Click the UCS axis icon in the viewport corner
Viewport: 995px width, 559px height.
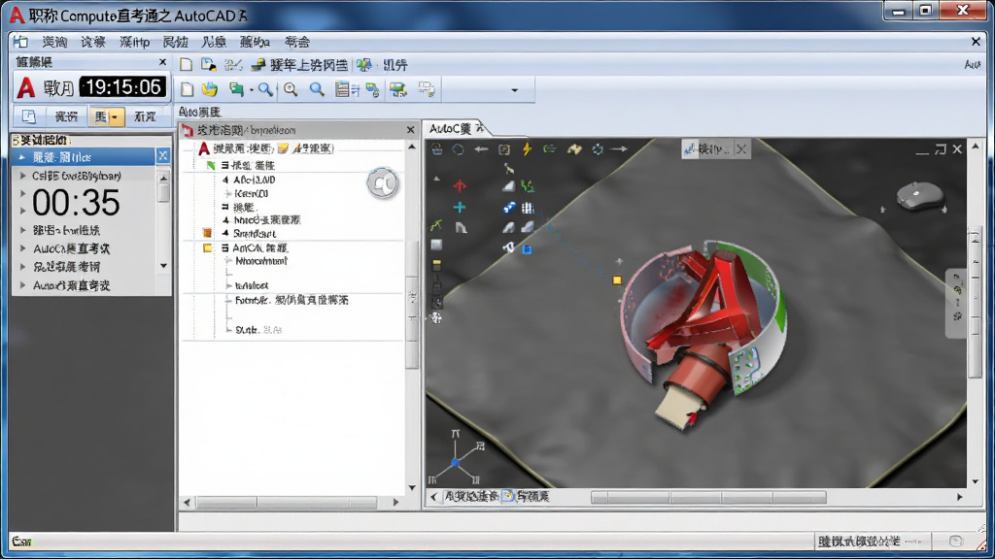tap(457, 458)
